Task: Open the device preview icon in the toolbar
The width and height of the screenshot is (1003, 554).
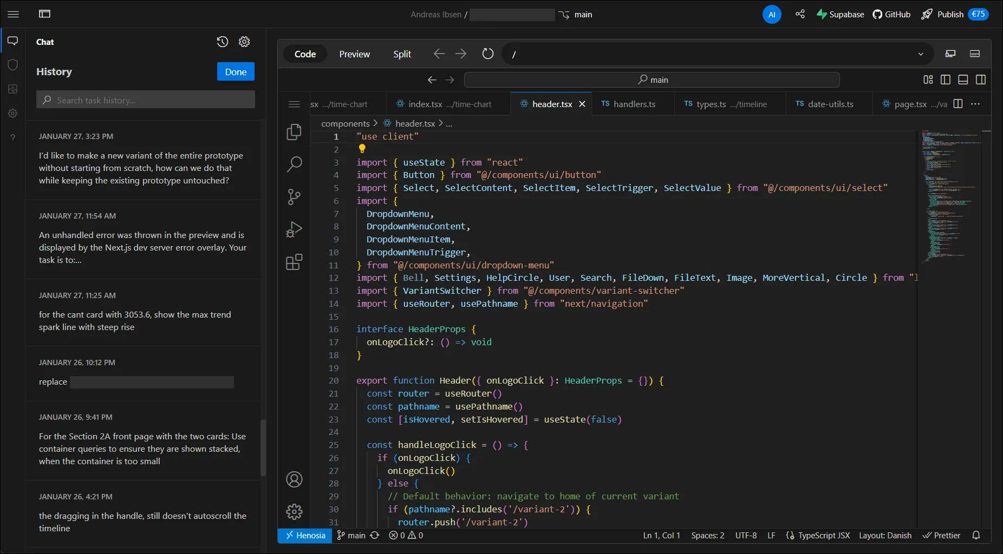Action: pos(950,54)
